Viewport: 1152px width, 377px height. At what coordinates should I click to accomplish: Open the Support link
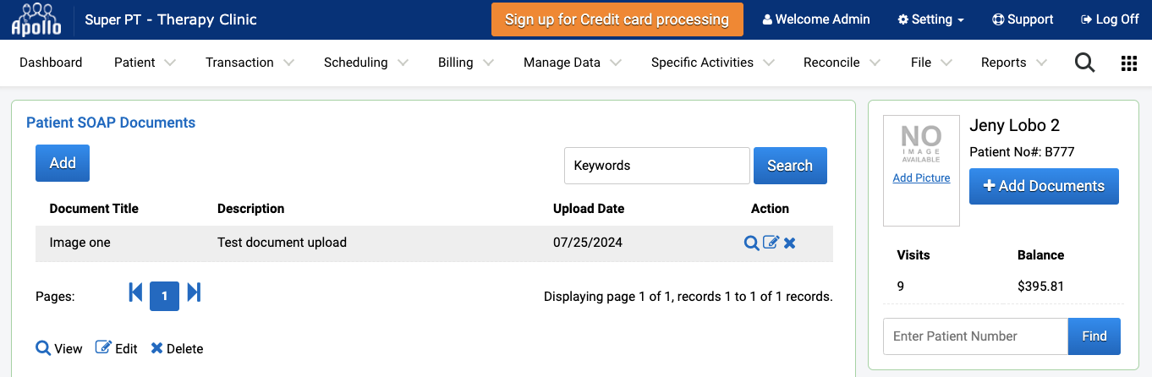click(x=1023, y=19)
